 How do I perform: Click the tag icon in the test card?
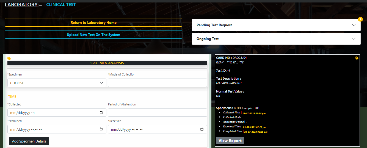click(357, 58)
